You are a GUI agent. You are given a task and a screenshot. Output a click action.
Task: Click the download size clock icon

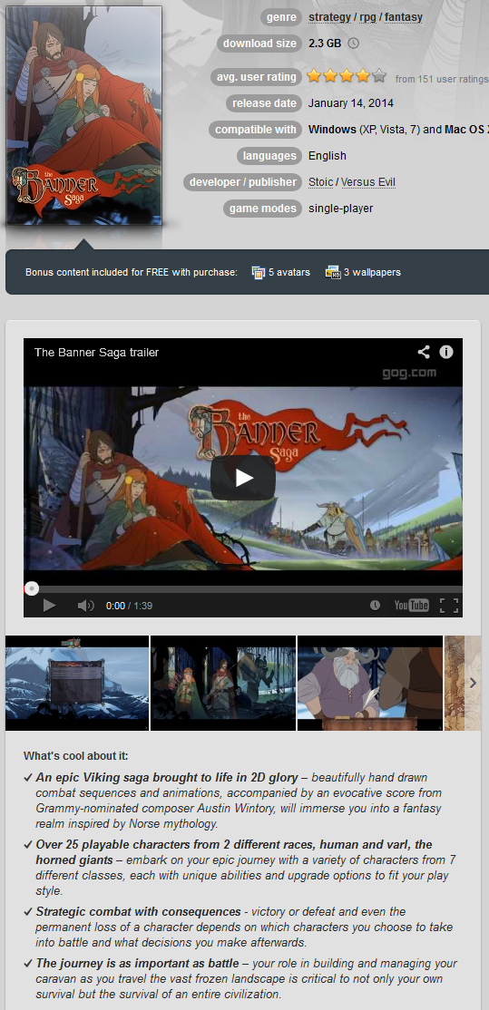[x=353, y=44]
